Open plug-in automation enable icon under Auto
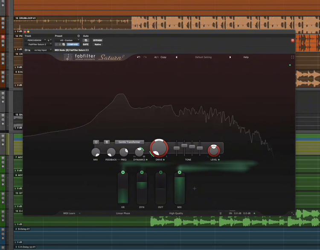The height and width of the screenshot is (250, 320). (86, 40)
